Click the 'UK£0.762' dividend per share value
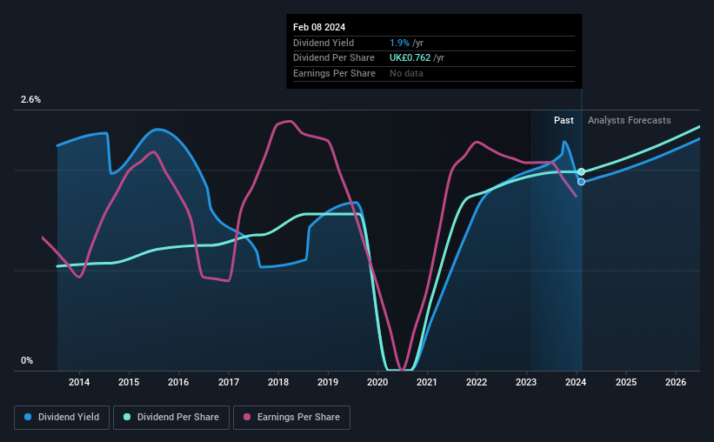This screenshot has height=442, width=714. point(410,58)
